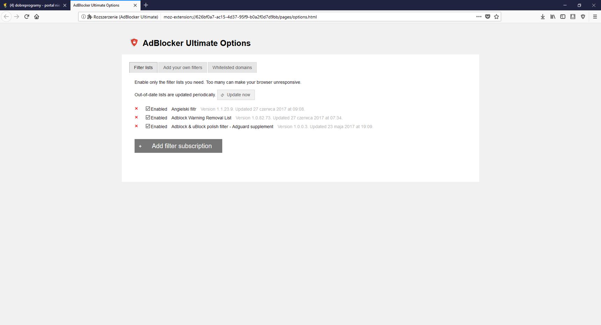Click the AdBlocker Ultimate Options heading
This screenshot has width=601, height=325.
196,43
